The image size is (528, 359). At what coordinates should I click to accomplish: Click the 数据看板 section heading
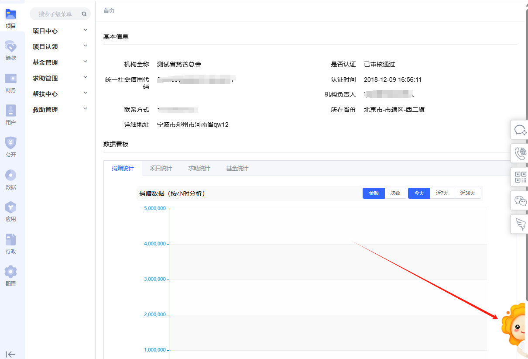coord(116,144)
